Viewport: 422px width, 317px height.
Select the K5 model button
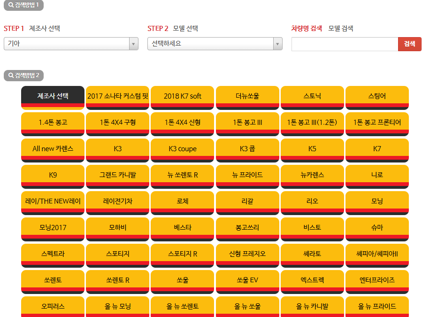(x=312, y=151)
